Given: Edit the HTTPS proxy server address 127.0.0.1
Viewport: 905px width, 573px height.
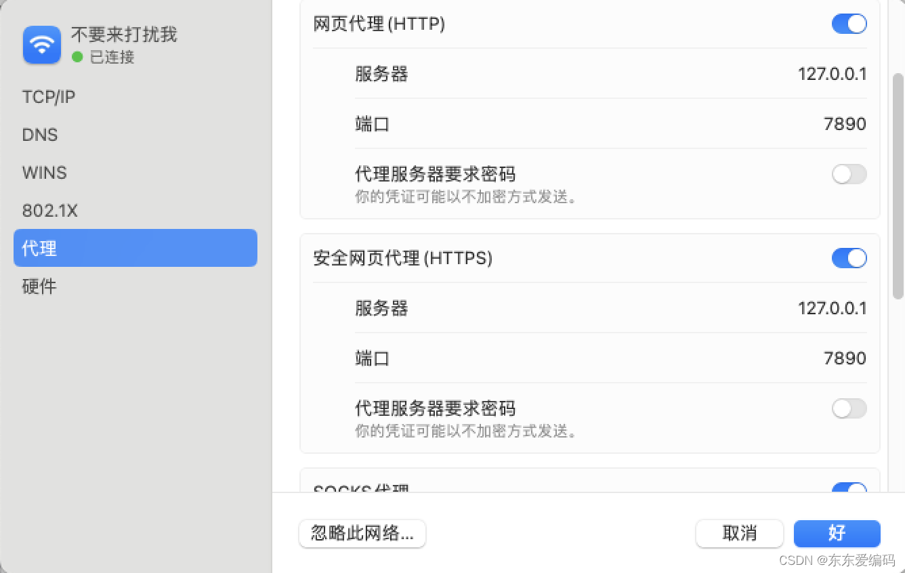Looking at the screenshot, I should (832, 308).
